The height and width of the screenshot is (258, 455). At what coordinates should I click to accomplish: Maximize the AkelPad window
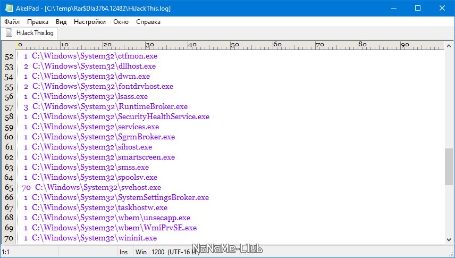(418, 8)
